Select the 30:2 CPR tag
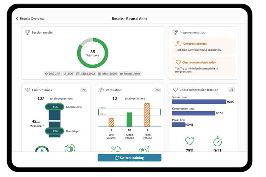The width and height of the screenshot is (266, 177). (52, 74)
